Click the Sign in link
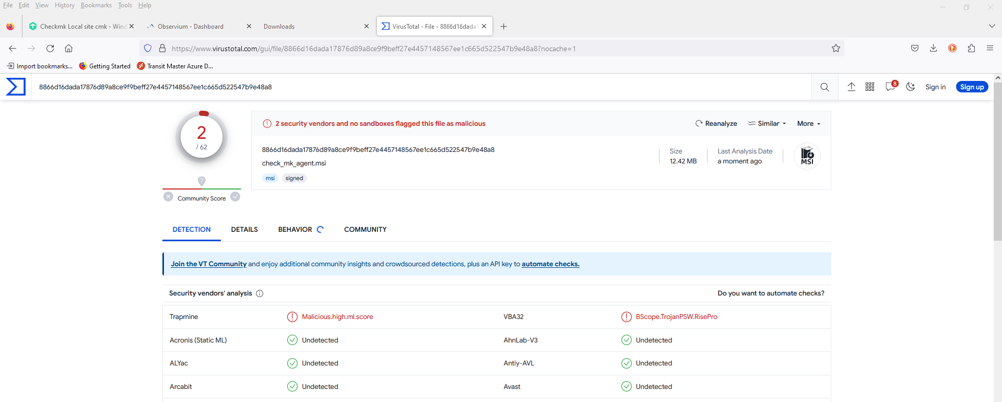 tap(935, 87)
